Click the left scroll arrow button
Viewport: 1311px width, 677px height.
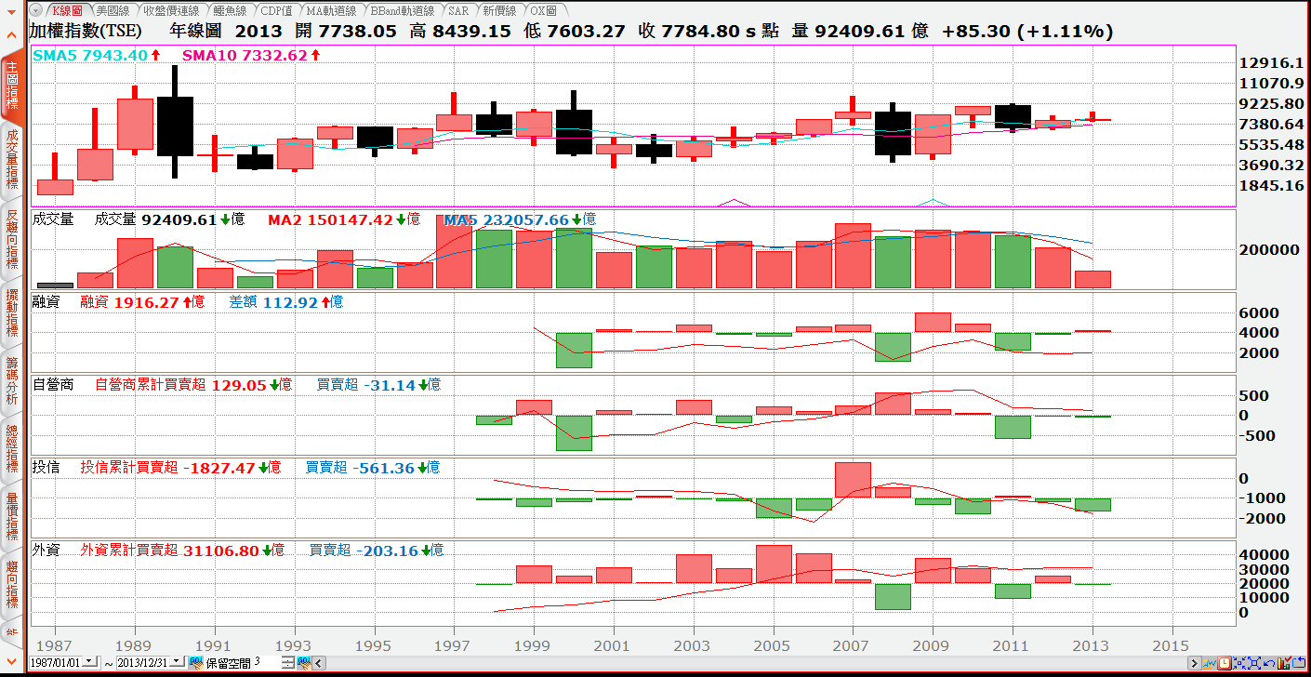pyautogui.click(x=319, y=663)
